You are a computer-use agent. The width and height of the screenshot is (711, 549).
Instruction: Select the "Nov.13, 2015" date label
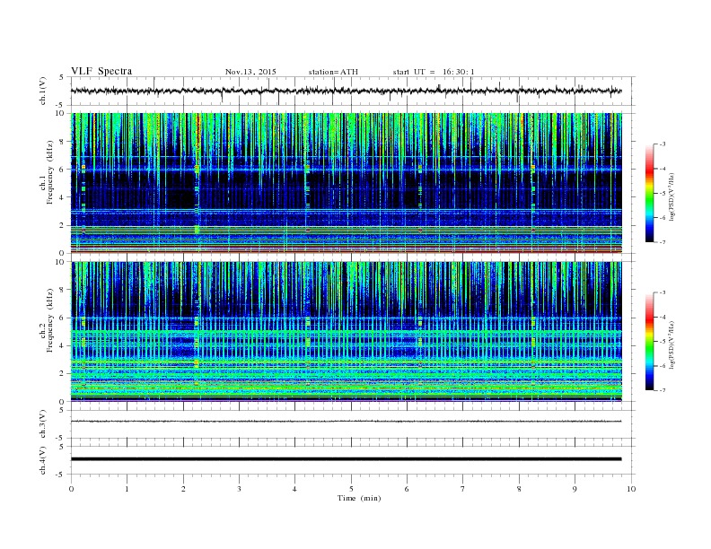point(250,72)
